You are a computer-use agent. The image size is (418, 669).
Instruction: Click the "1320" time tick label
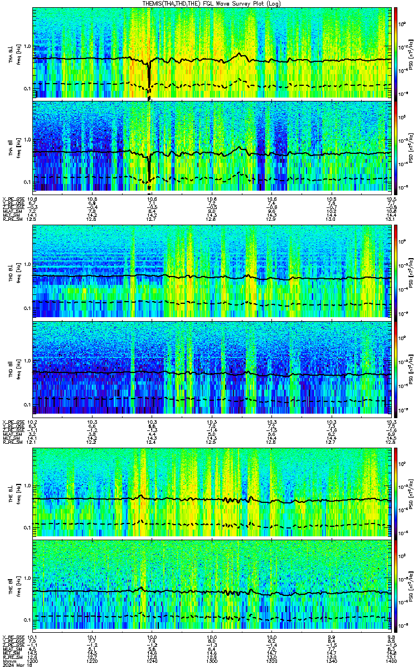[x=271, y=662]
